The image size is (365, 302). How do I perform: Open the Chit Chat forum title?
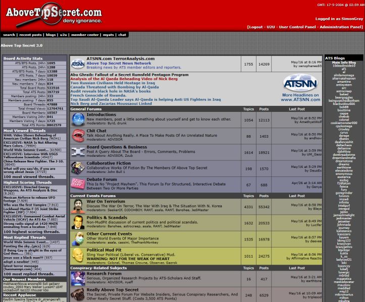pos(96,131)
